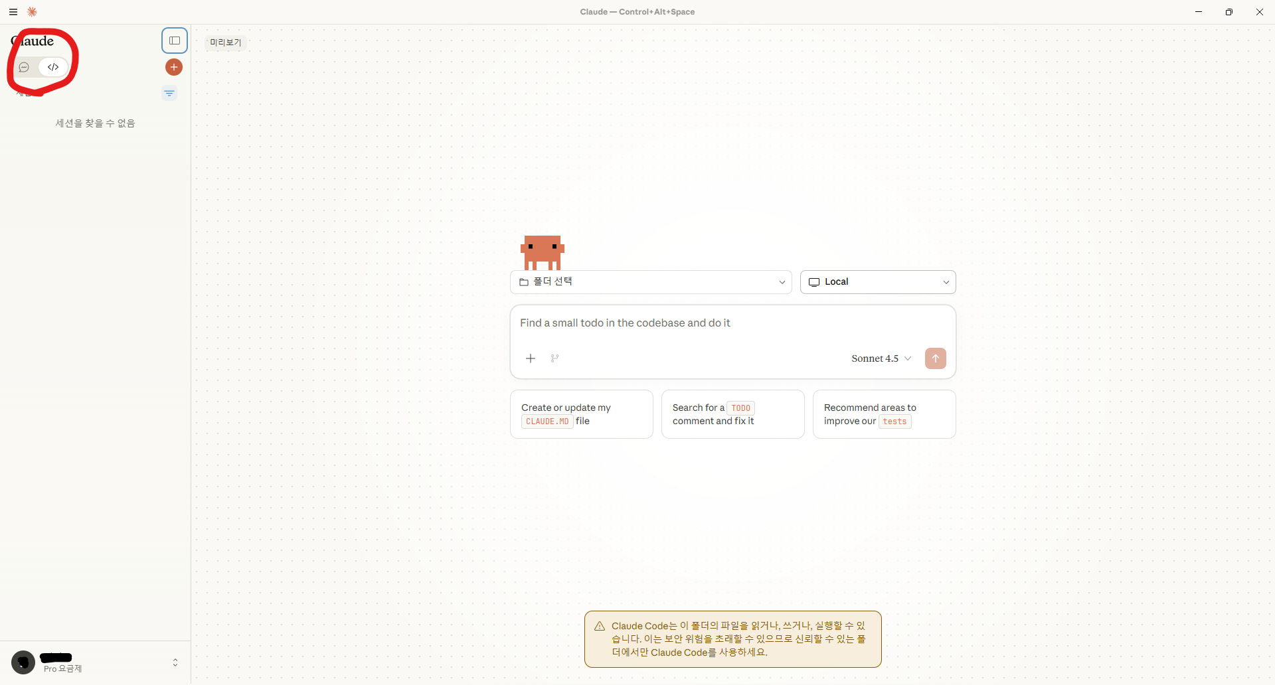This screenshot has width=1275, height=685.
Task: Minimize the Claude window
Action: [x=1199, y=12]
